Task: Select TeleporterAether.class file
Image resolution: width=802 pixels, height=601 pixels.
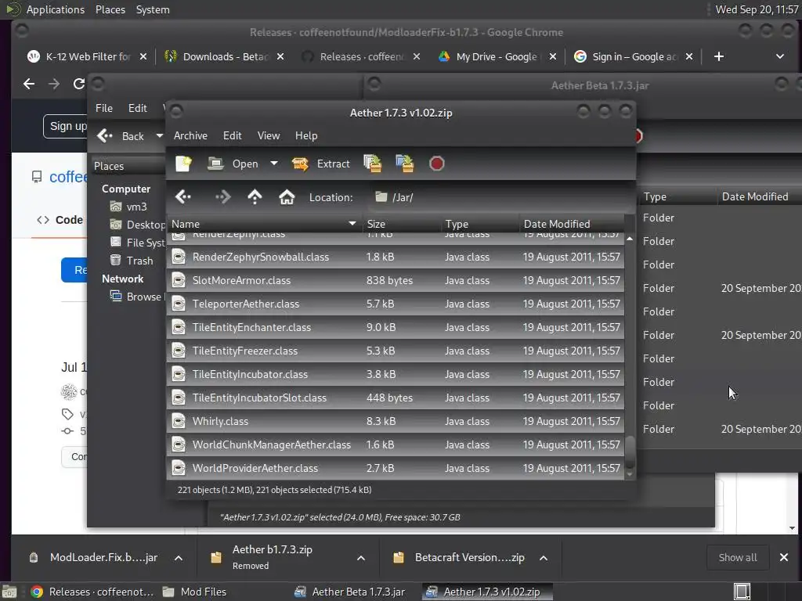Action: [396, 304]
